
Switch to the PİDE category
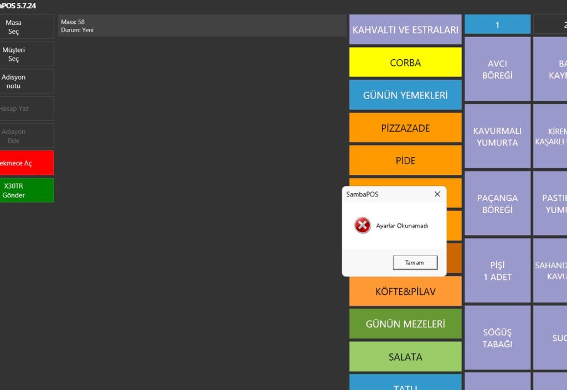point(405,160)
